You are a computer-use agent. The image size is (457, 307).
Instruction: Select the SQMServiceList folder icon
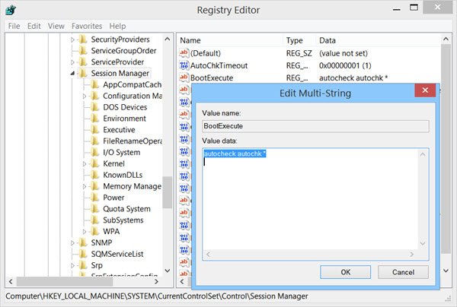83,254
